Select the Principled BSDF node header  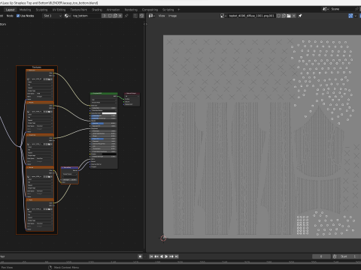click(104, 94)
